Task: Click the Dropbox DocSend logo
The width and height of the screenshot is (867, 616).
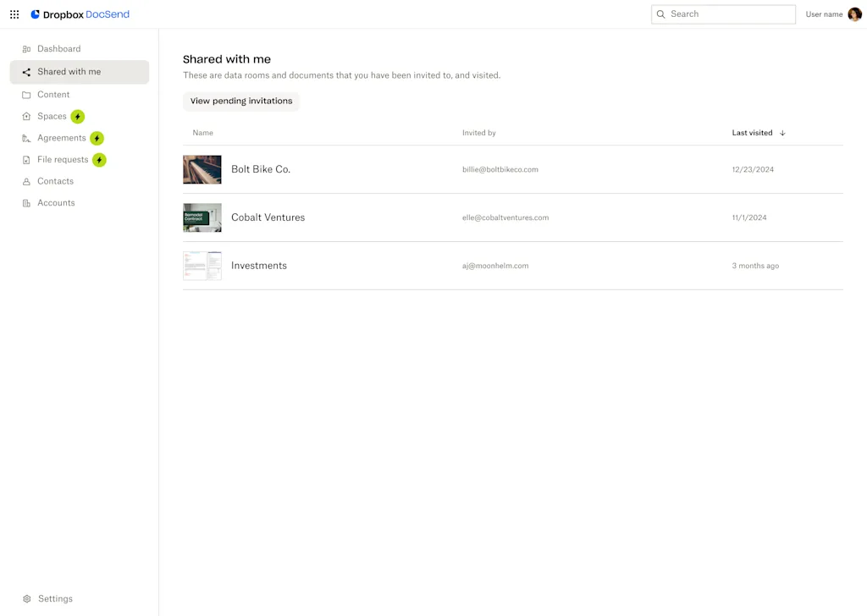Action: pyautogui.click(x=80, y=14)
